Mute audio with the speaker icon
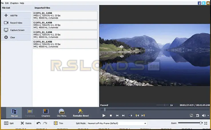Image resolution: width=211 pixels, height=130 pixels. [x=204, y=116]
